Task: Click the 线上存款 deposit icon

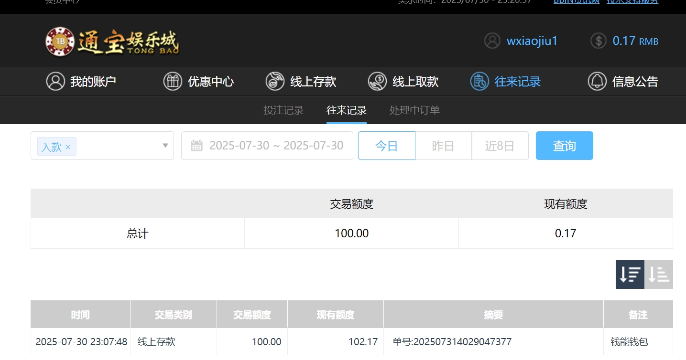Action: pos(275,82)
